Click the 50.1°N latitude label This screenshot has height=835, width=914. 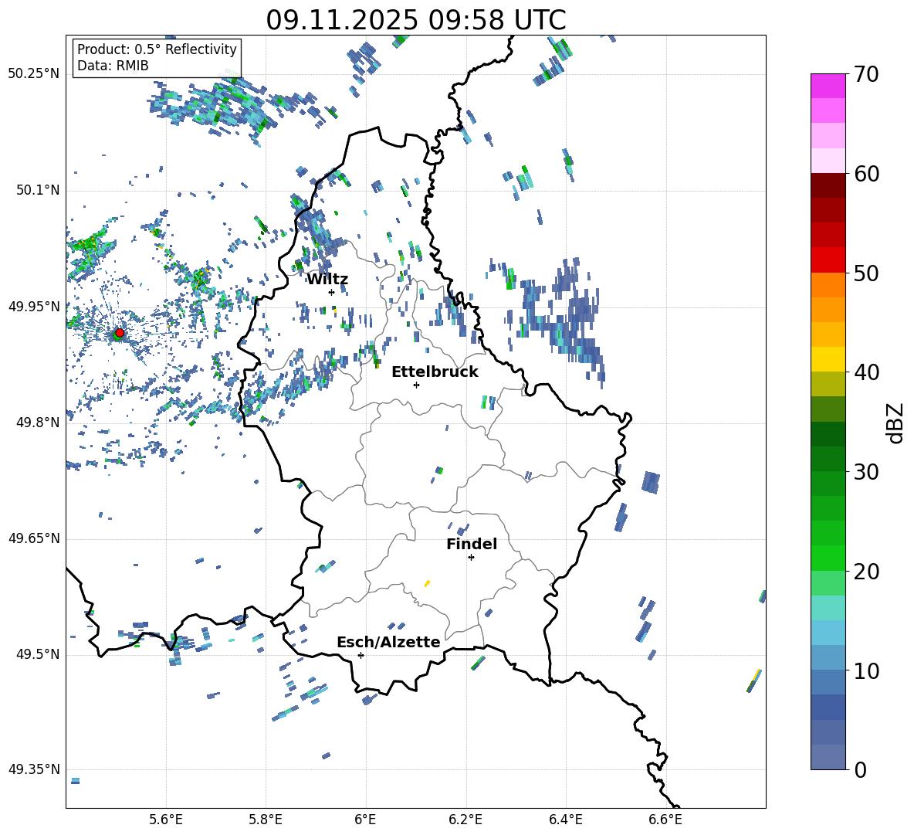pyautogui.click(x=37, y=190)
